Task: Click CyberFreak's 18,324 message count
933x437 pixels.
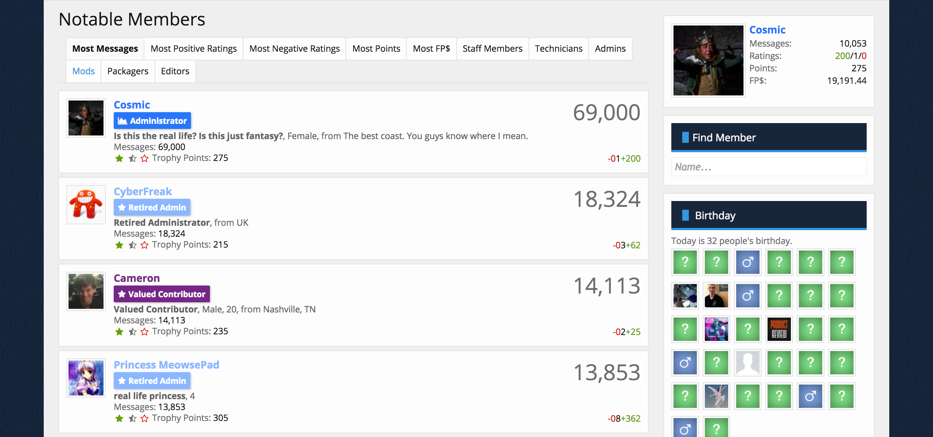Action: coord(606,199)
